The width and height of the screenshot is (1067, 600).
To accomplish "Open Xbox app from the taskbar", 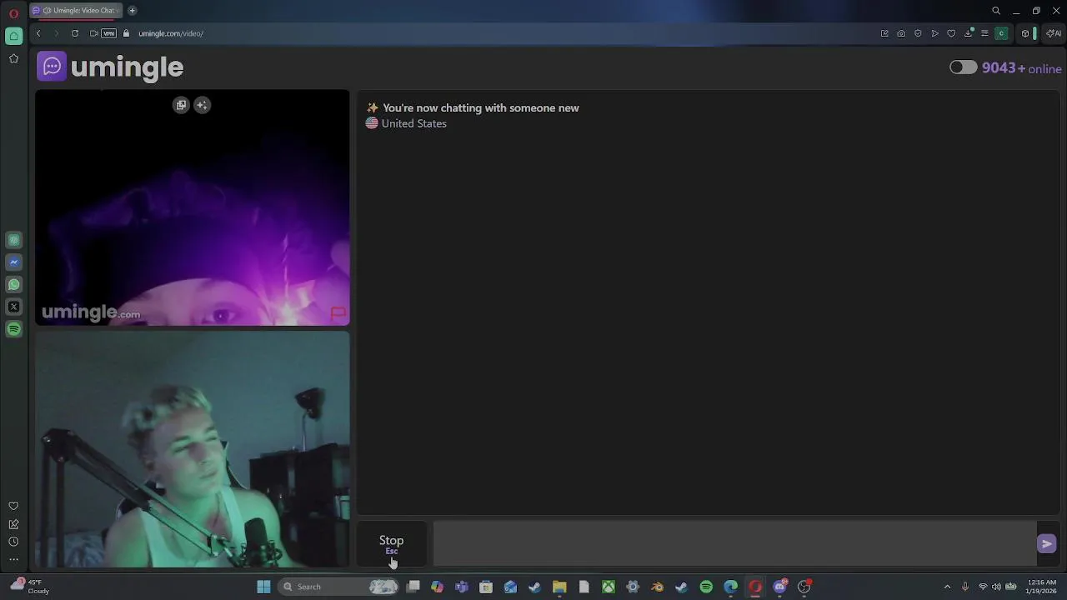I will click(x=609, y=587).
